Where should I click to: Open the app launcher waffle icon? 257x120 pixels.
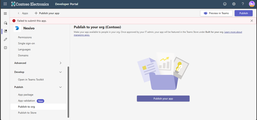pyautogui.click(x=5, y=4)
